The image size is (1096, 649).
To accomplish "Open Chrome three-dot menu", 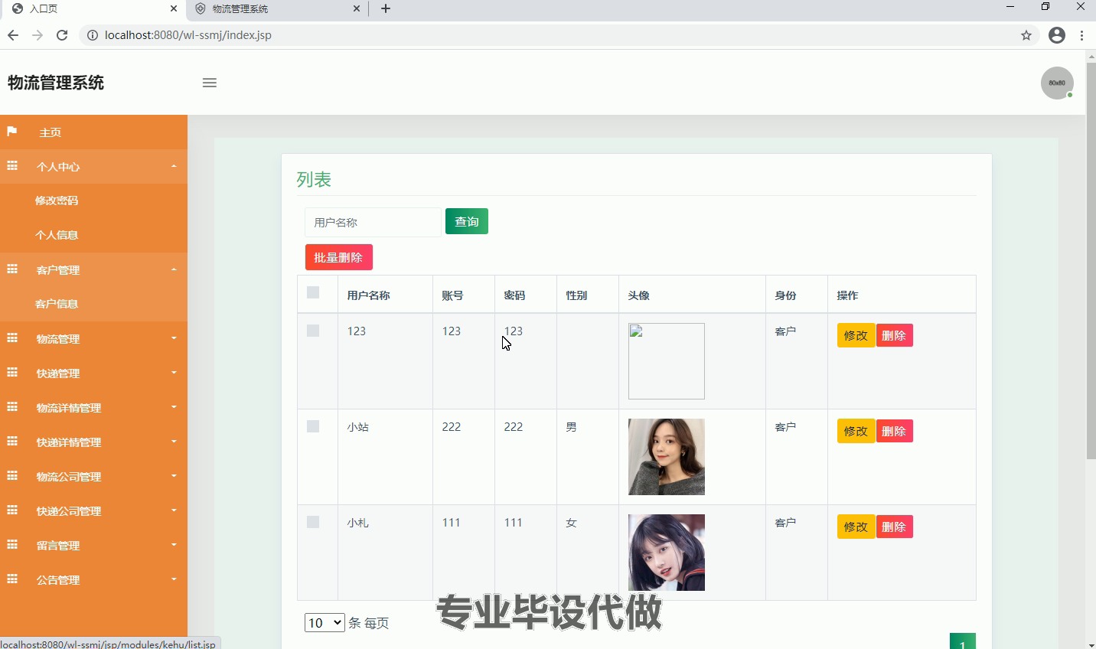I will [x=1081, y=35].
